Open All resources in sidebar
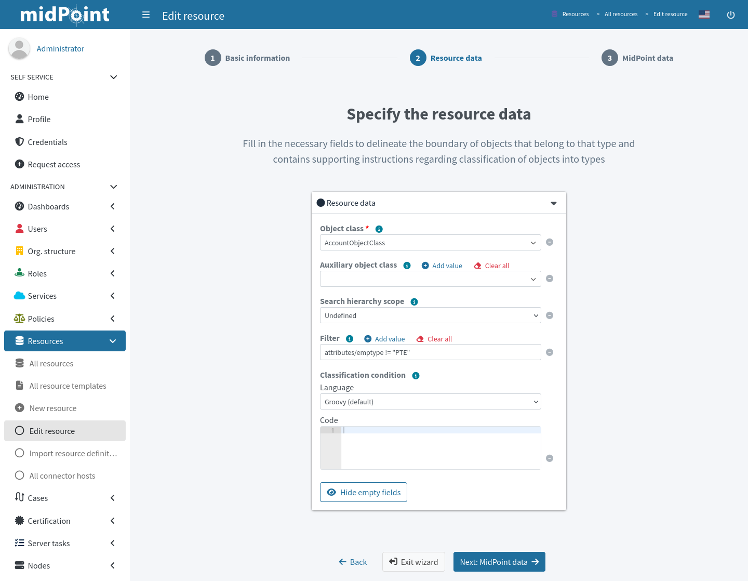The height and width of the screenshot is (581, 748). point(51,364)
